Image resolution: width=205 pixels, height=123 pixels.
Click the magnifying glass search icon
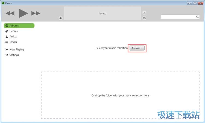197,17
